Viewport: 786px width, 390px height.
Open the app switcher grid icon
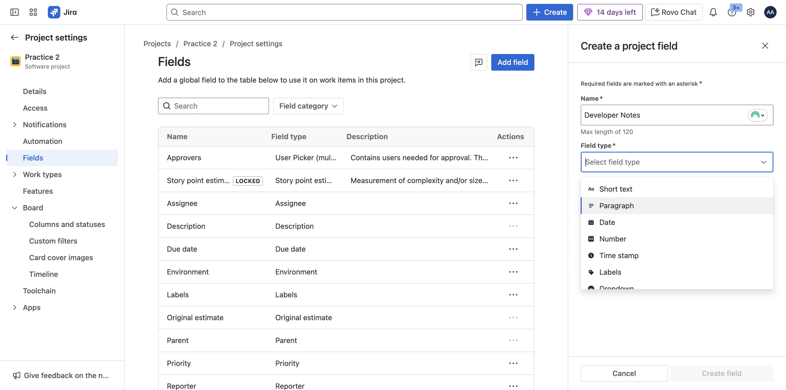click(33, 12)
